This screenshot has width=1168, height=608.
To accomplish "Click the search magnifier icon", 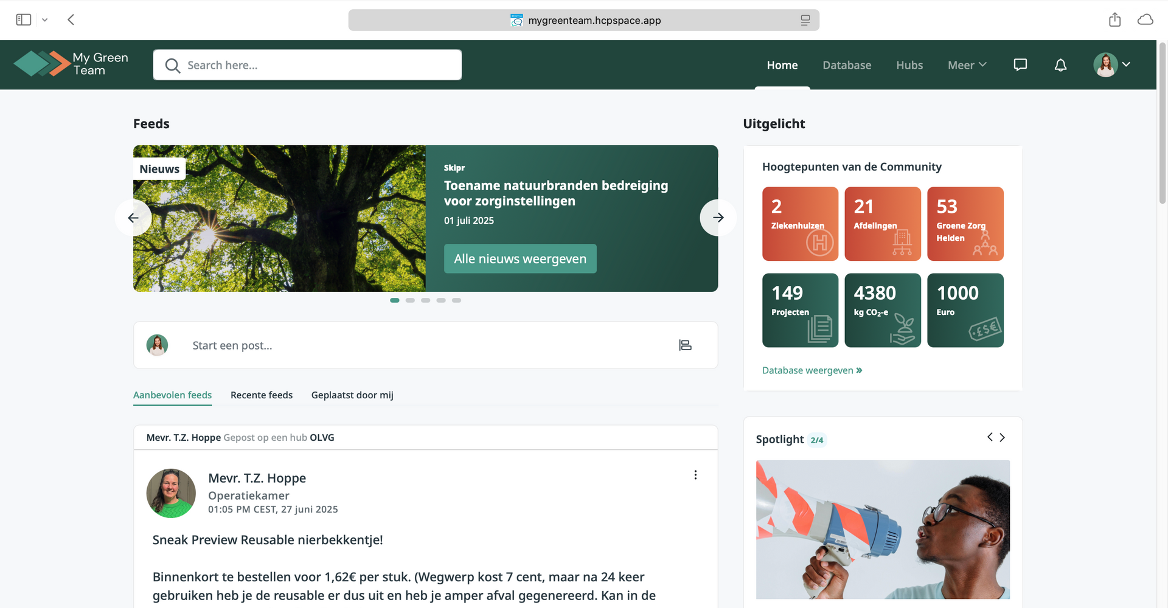I will pos(173,66).
